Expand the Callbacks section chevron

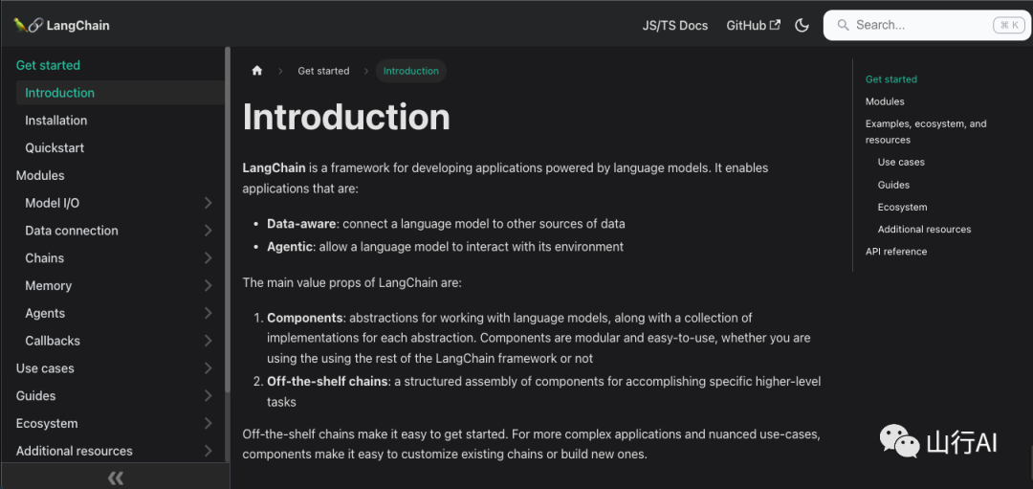pos(208,342)
